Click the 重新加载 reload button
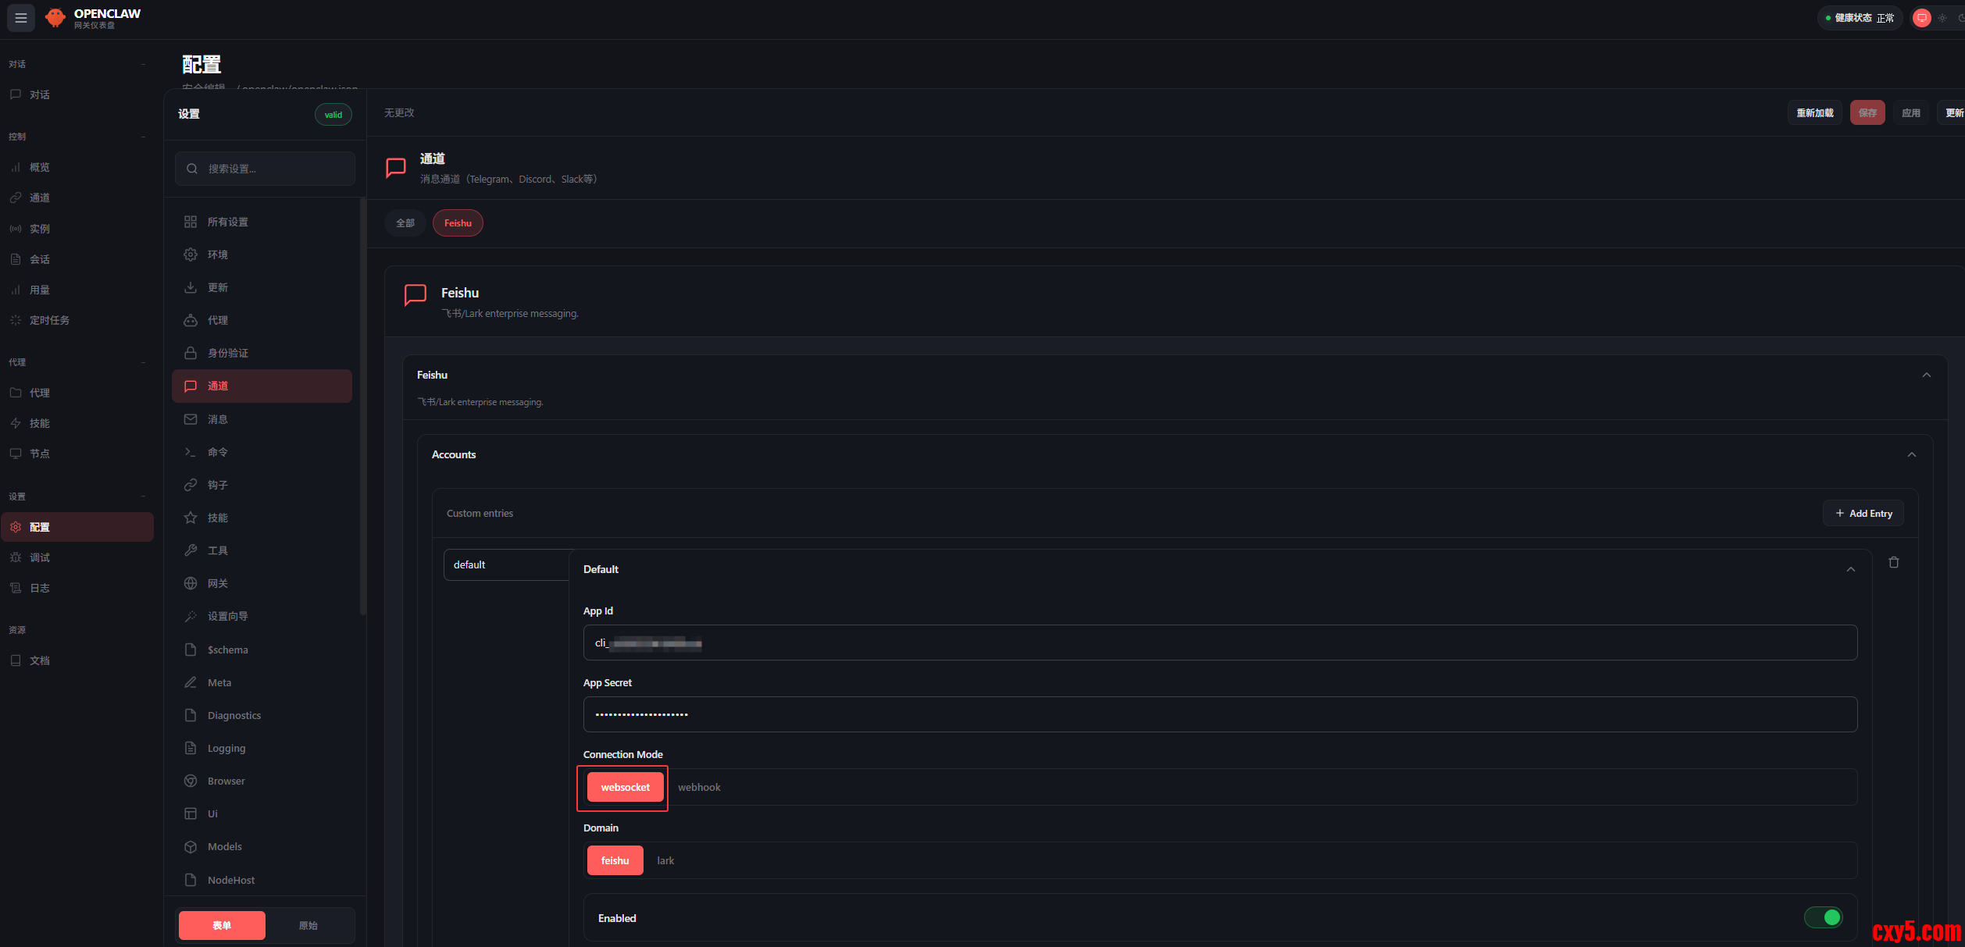 click(1814, 112)
